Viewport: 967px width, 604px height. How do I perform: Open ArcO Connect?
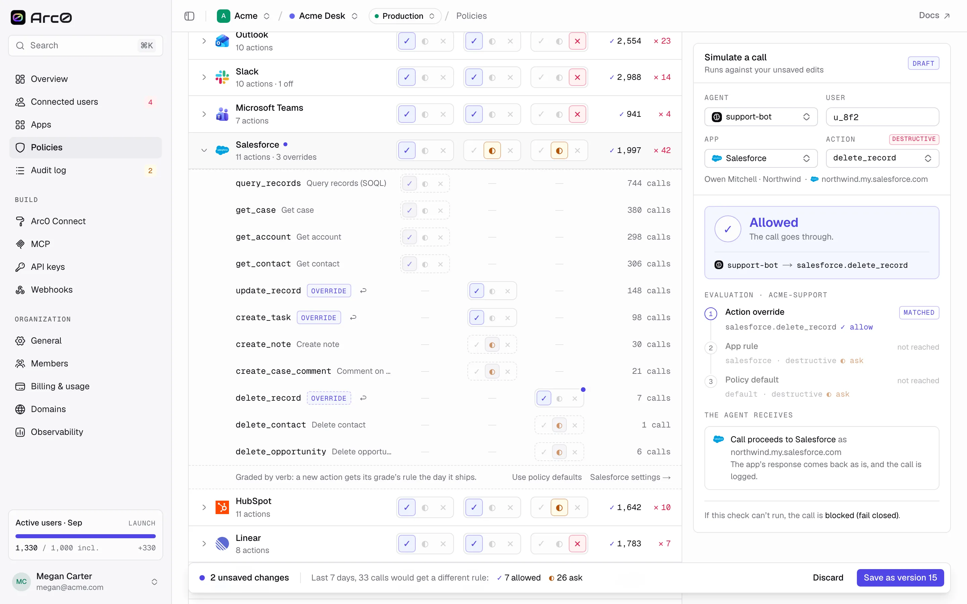[x=86, y=221]
